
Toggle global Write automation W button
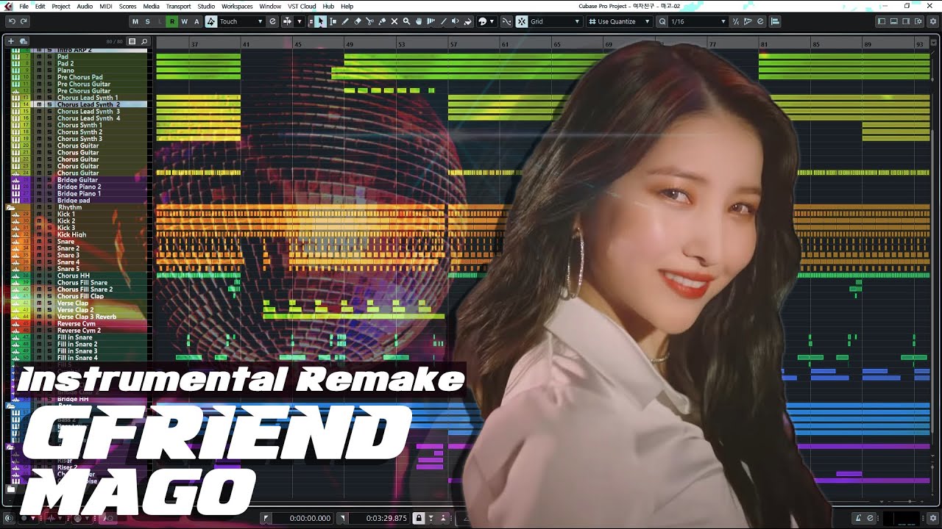184,21
